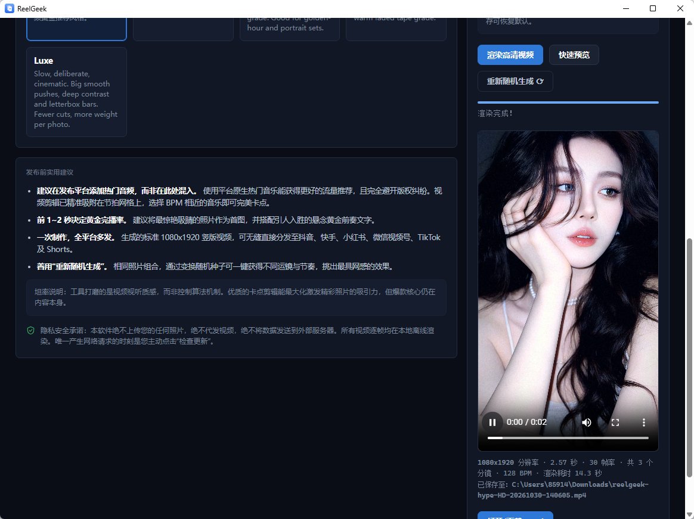Click the 坦率说明 note text

235,297
